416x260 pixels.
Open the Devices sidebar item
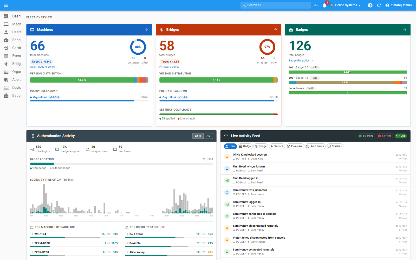(12, 88)
